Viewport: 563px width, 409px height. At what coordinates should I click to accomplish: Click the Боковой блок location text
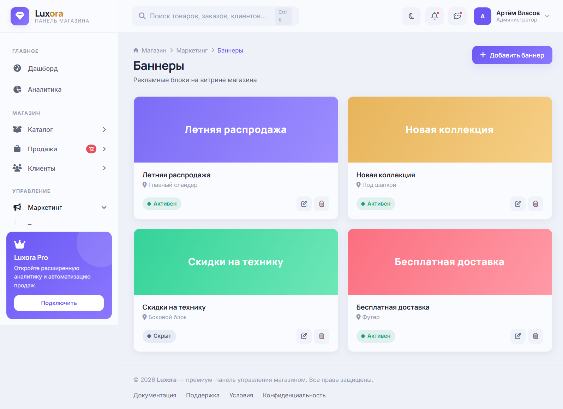[x=168, y=317]
